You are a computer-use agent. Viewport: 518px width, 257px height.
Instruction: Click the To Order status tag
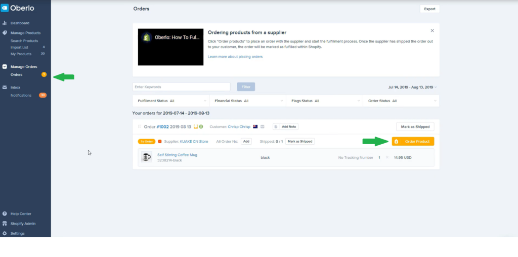(x=146, y=141)
